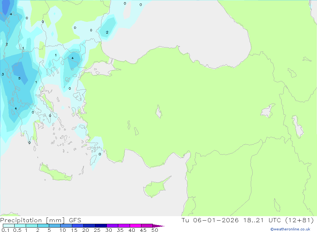Pick the 35–40 mm purple legend swatch
317x232 pixels.
[124, 226]
